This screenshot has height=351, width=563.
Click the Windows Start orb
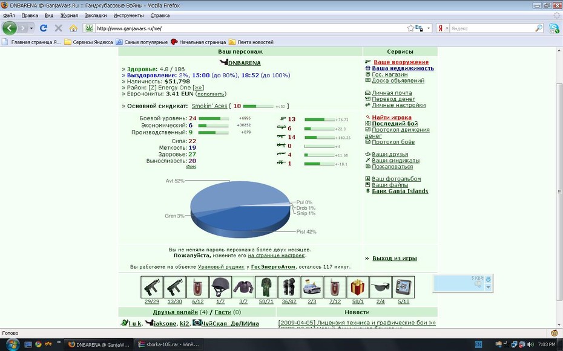coord(13,344)
